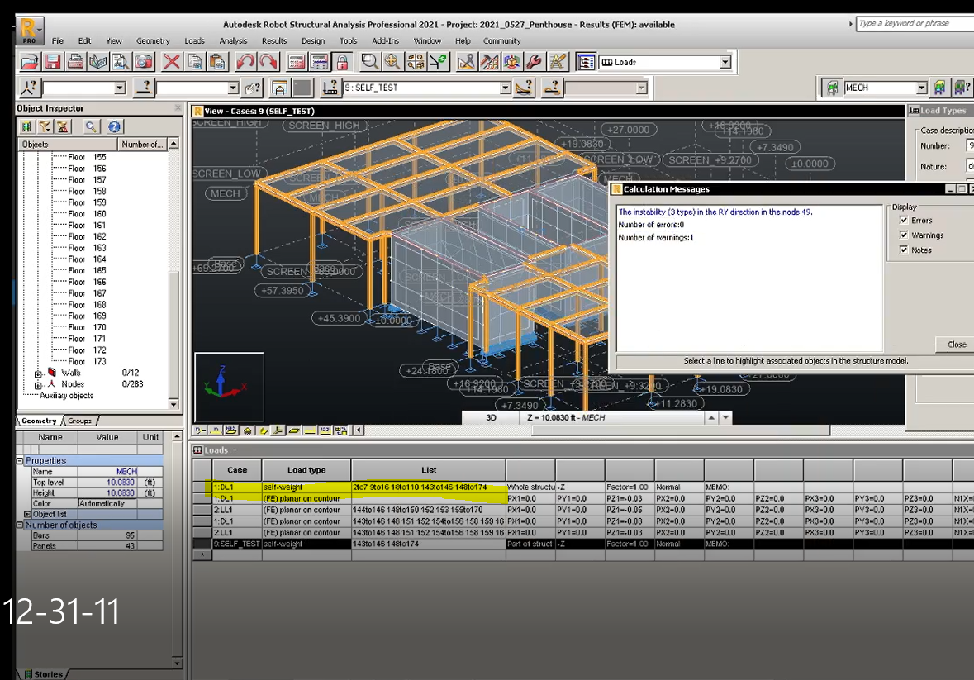Screen dimensions: 974x680
Task: Click the Printer icon to print
Action: 74,61
